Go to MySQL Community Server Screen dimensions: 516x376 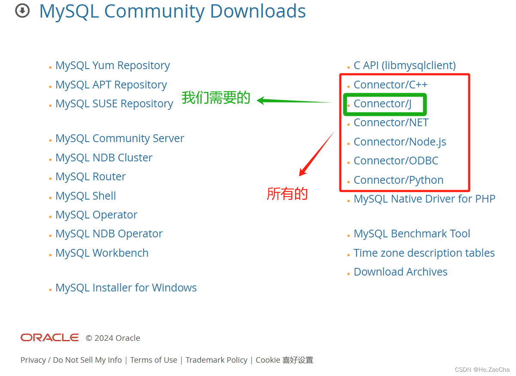[120, 139]
